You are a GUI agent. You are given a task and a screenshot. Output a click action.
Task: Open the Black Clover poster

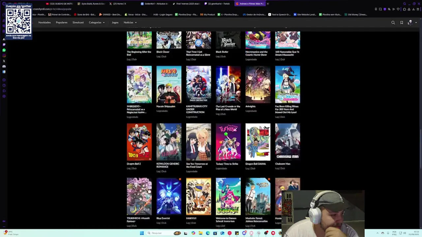coord(169,40)
